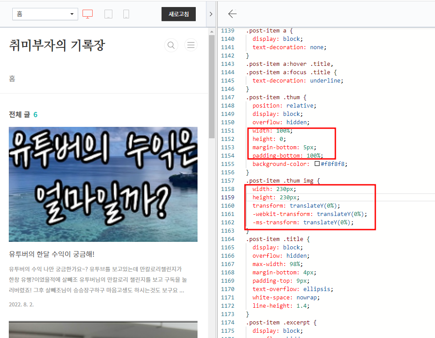Image resolution: width=435 pixels, height=338 pixels.
Task: Click the post count number 6
Action: (36, 115)
